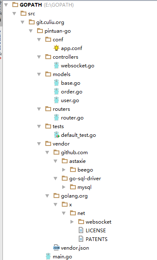Collapse the golang.org folder arrow
This screenshot has height=260, width=157.
47,196
